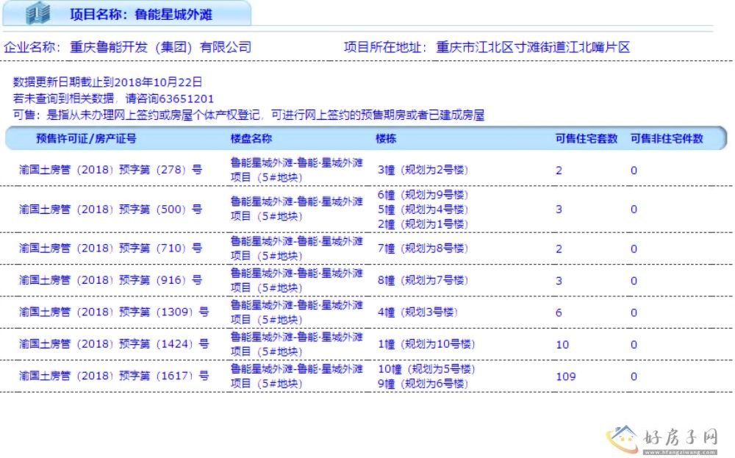The image size is (735, 458).
Task: Select address 重庆市江北区寸滩街道江北嘴片区
Action: pos(533,47)
